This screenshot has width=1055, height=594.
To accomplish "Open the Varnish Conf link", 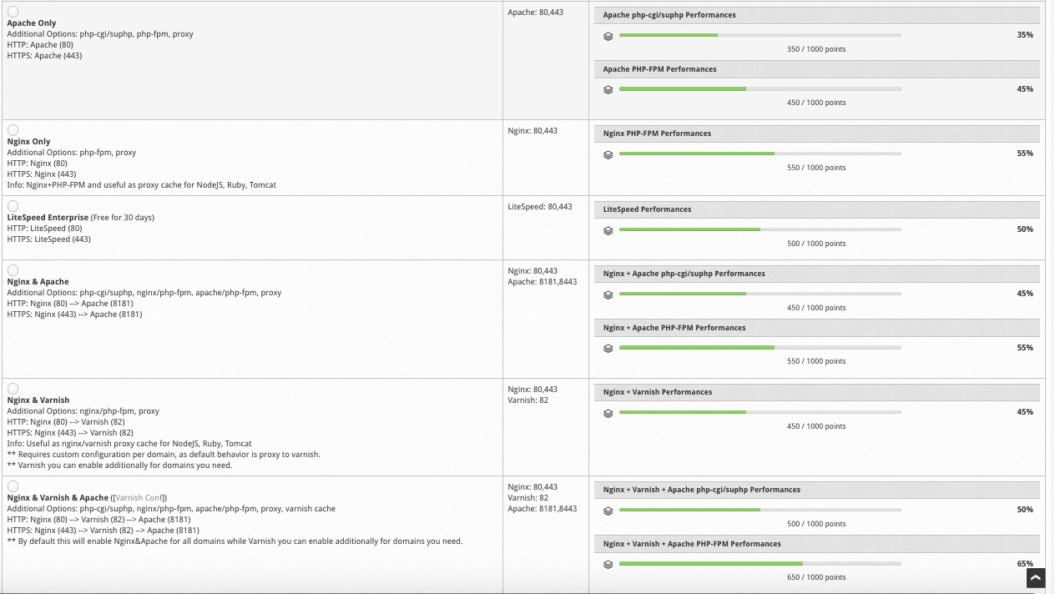I will click(139, 498).
